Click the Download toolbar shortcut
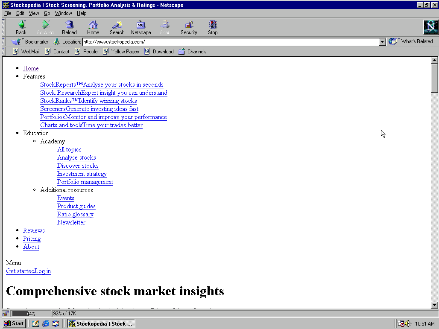Image resolution: width=439 pixels, height=329 pixels. 159,52
